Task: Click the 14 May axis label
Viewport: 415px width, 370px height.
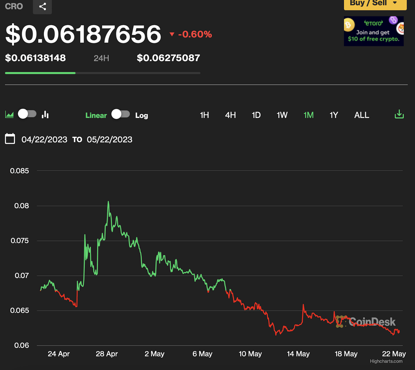Action: tap(298, 354)
